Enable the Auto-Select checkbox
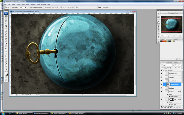 point(11,7)
